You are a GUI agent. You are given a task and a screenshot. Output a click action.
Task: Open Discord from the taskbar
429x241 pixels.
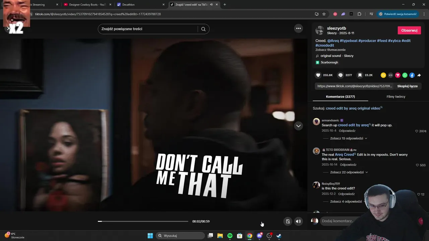tap(259, 236)
